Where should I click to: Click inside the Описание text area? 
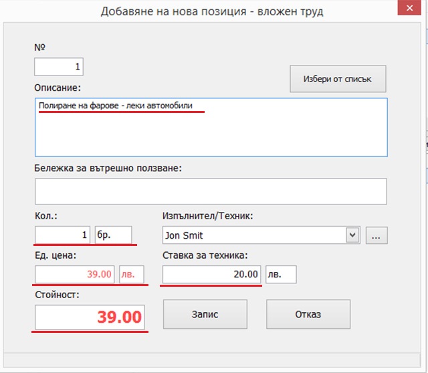click(211, 127)
